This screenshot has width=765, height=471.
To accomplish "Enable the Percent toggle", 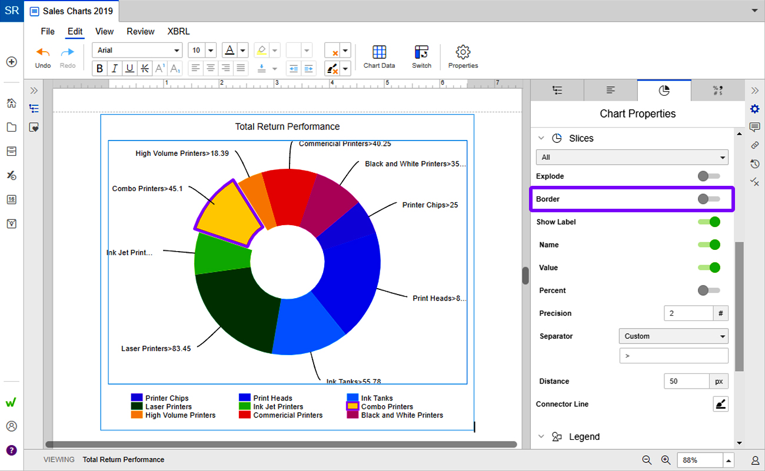I will click(x=709, y=290).
